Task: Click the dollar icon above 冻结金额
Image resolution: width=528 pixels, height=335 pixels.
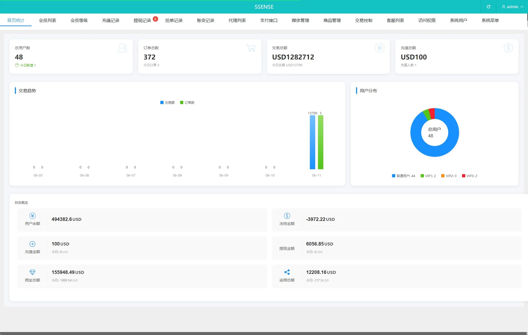Action: click(287, 216)
